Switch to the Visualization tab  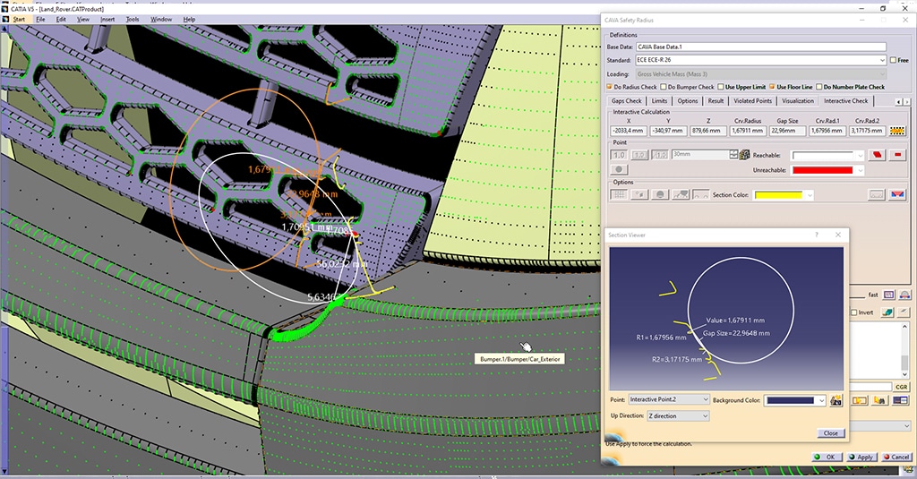pyautogui.click(x=798, y=100)
